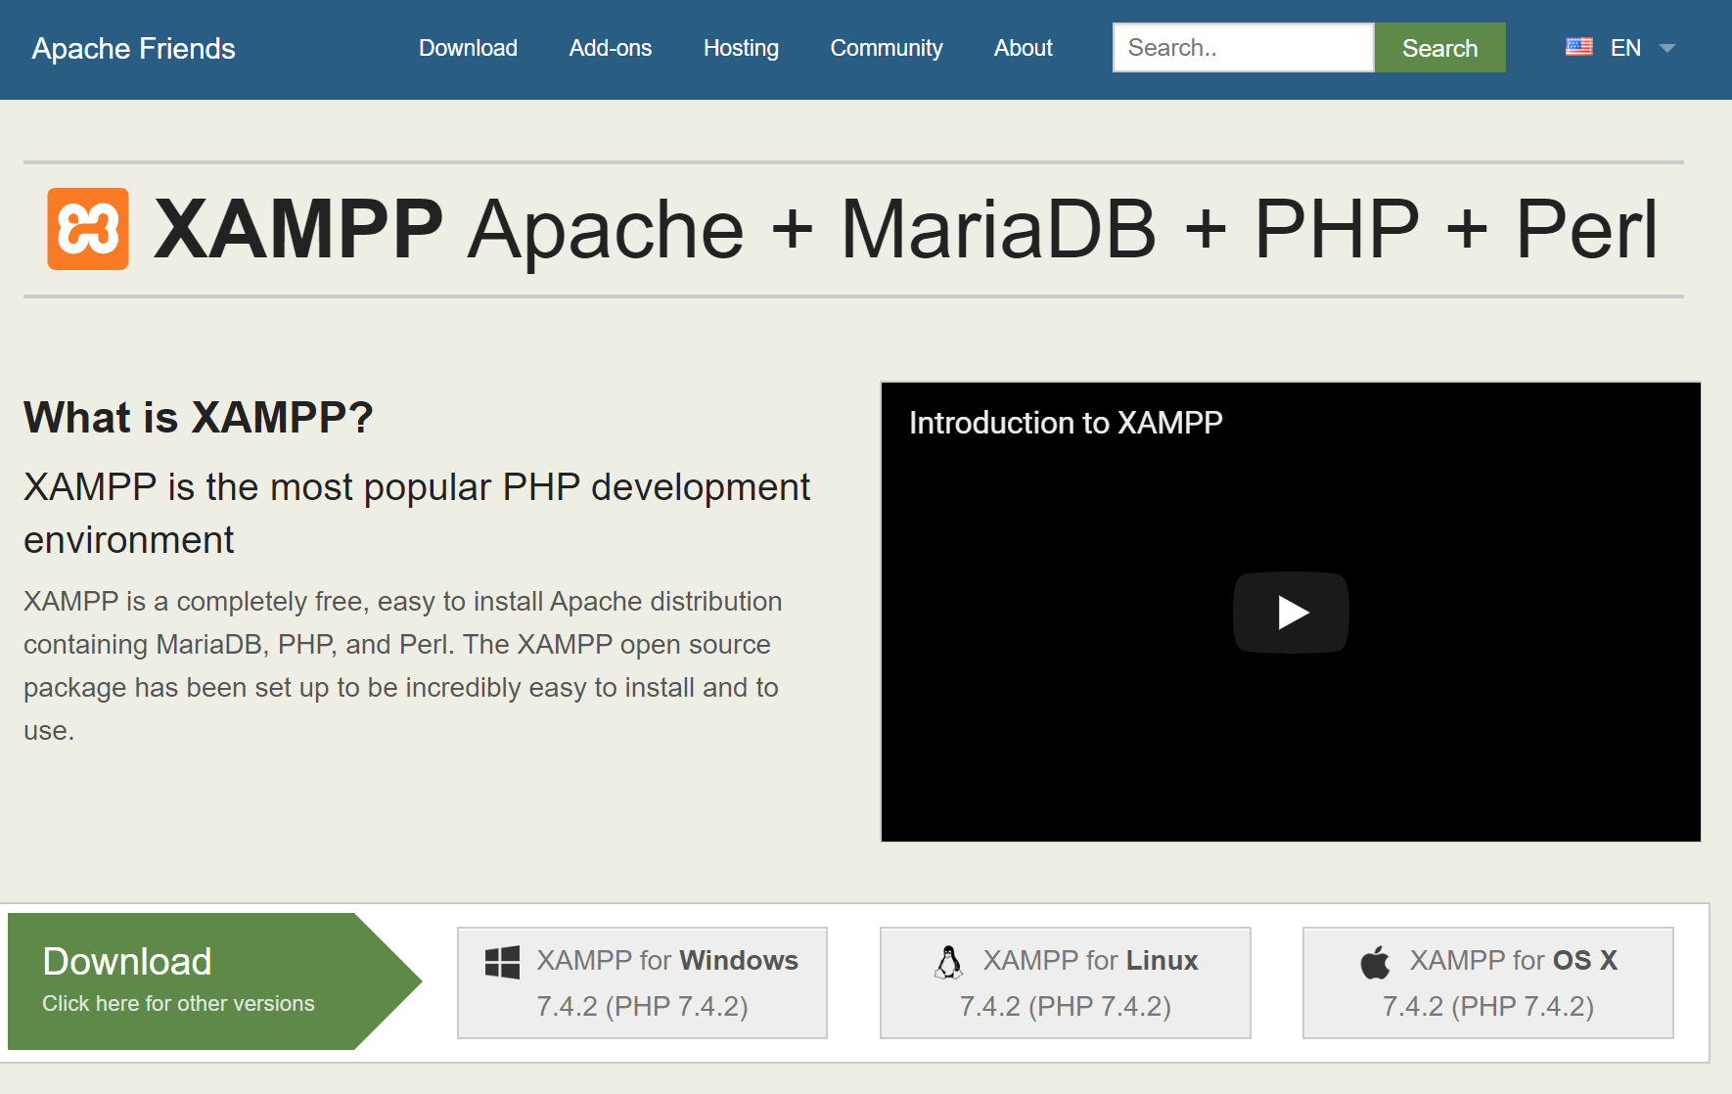Screen dimensions: 1732x1094
Task: Open the Community section
Action: (886, 47)
